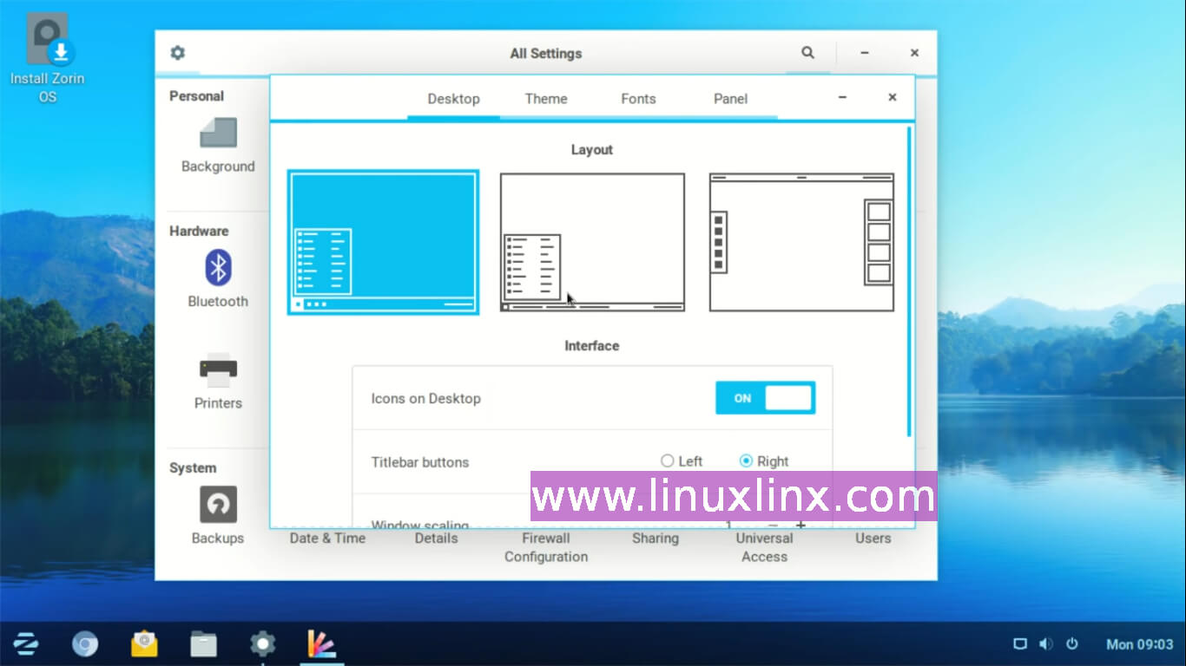The height and width of the screenshot is (666, 1186).
Task: Click the search icon in All Settings
Action: 807,53
